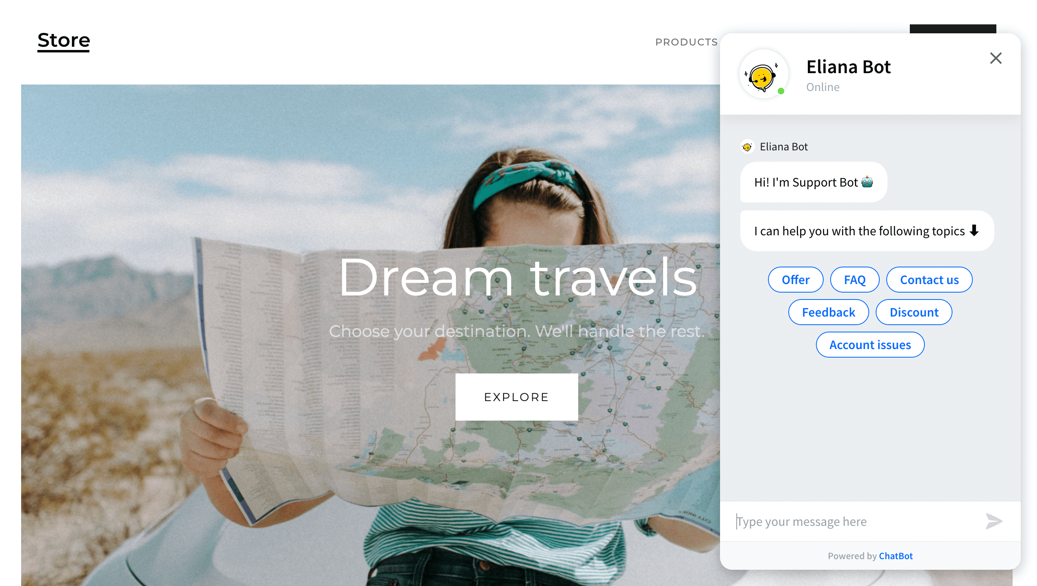Click the down arrow emoji in topics message
This screenshot has width=1037, height=586.
(x=974, y=230)
